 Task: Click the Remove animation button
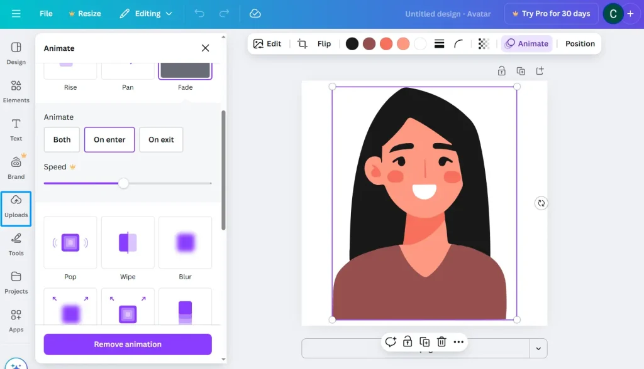[x=127, y=344]
